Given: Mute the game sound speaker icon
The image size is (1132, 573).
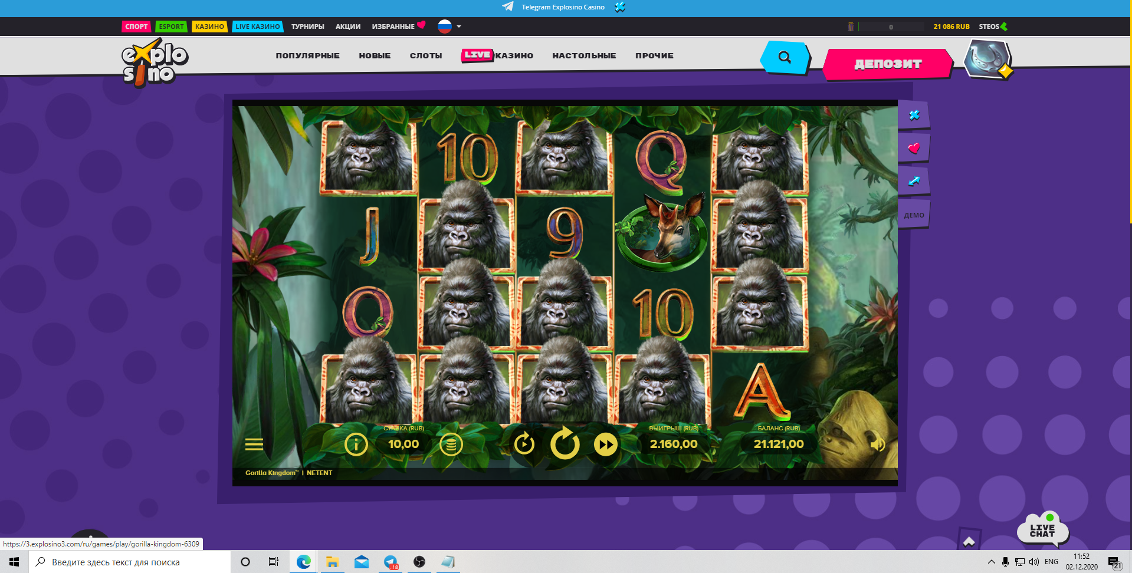Looking at the screenshot, I should pos(878,444).
